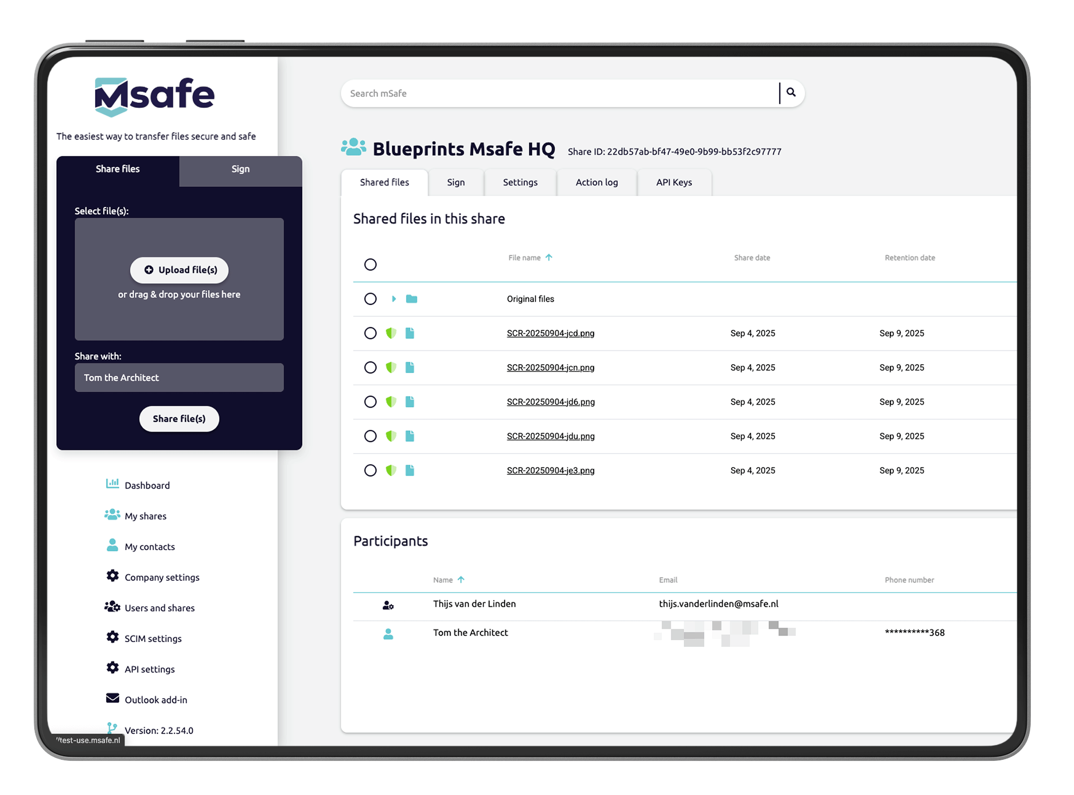The height and width of the screenshot is (795, 1074).
Task: Click the My shares group icon
Action: (x=112, y=514)
